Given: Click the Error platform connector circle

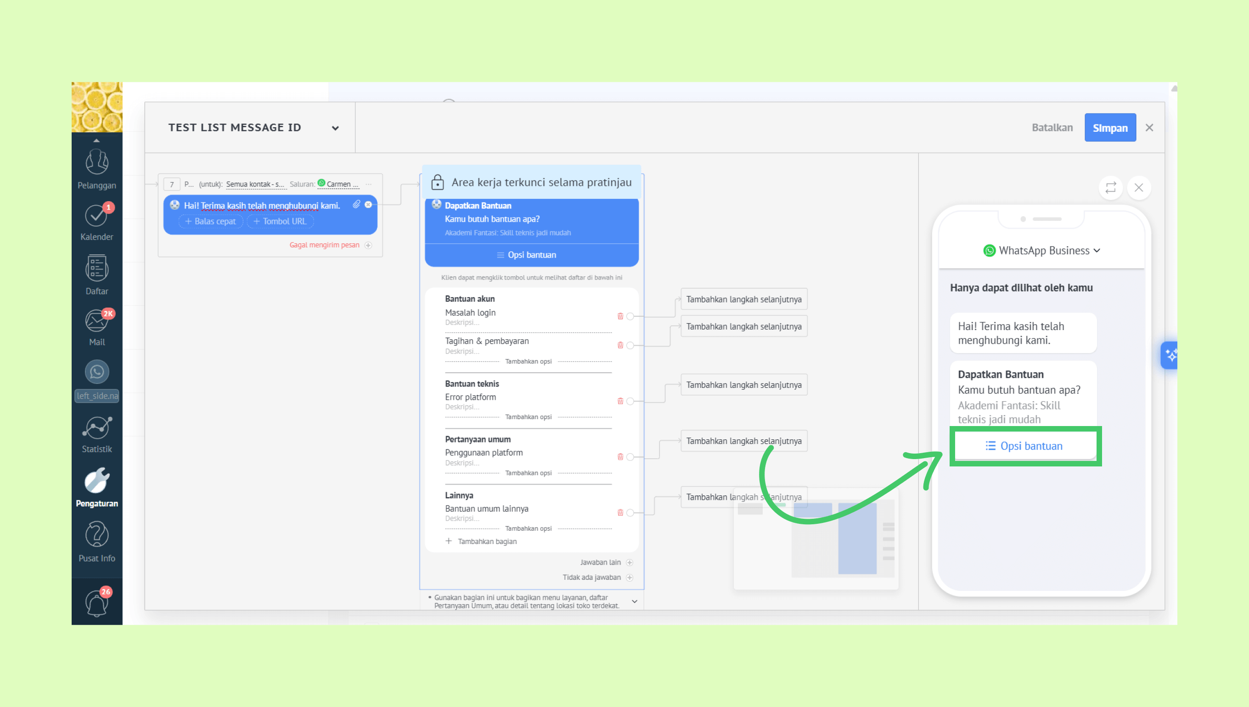Looking at the screenshot, I should coord(630,401).
